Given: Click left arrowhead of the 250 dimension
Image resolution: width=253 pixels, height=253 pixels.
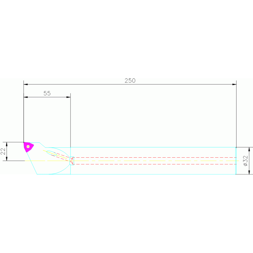Looking at the screenshot, I should point(26,84).
